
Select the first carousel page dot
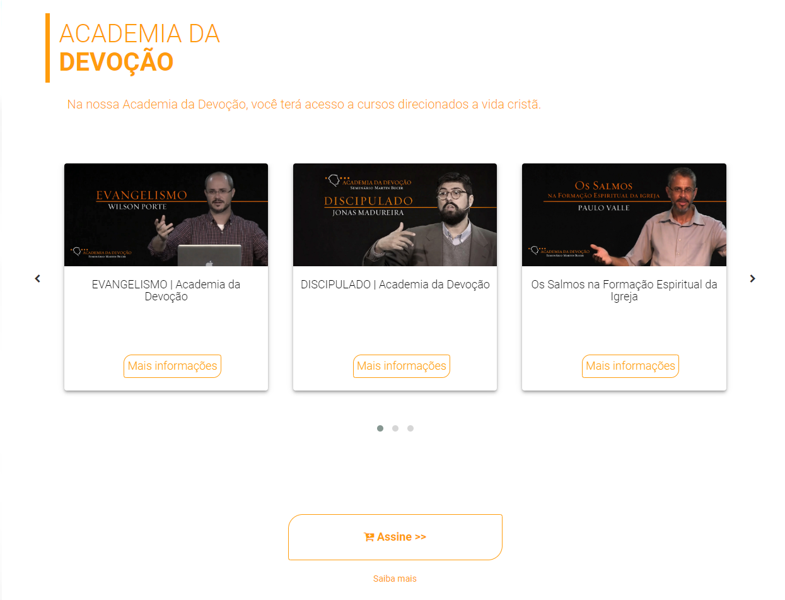380,428
